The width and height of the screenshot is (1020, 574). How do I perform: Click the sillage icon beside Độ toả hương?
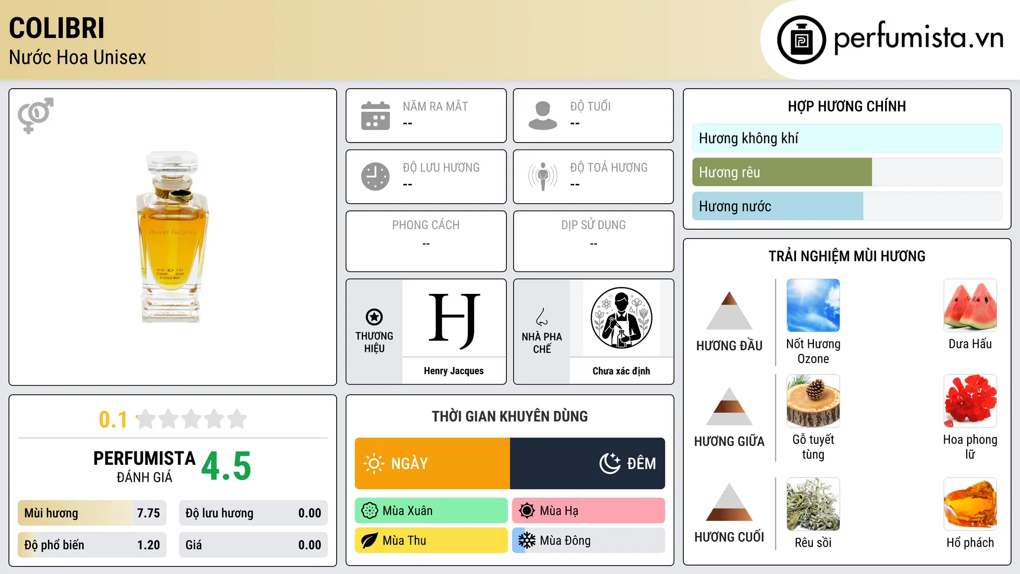(542, 176)
